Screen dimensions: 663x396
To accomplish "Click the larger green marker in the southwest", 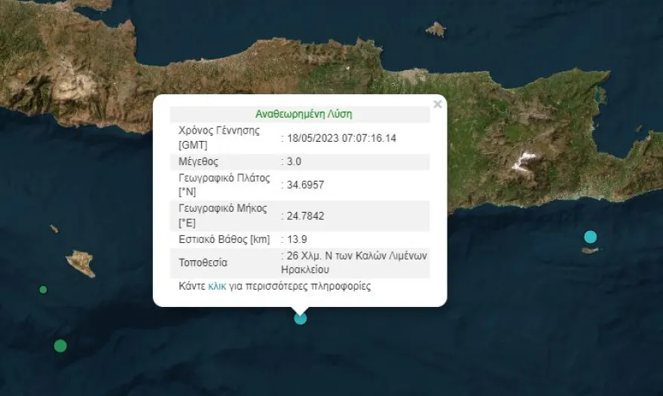I will [x=60, y=345].
